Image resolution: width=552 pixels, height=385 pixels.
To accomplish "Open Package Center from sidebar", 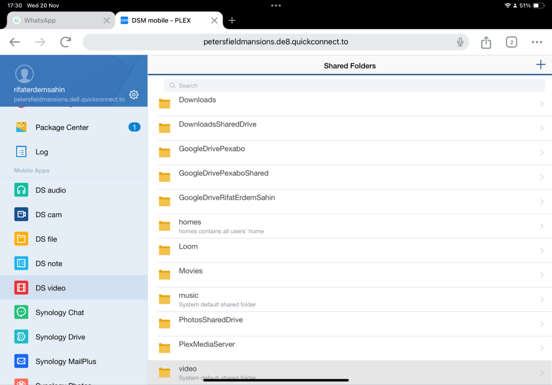I will coord(73,127).
